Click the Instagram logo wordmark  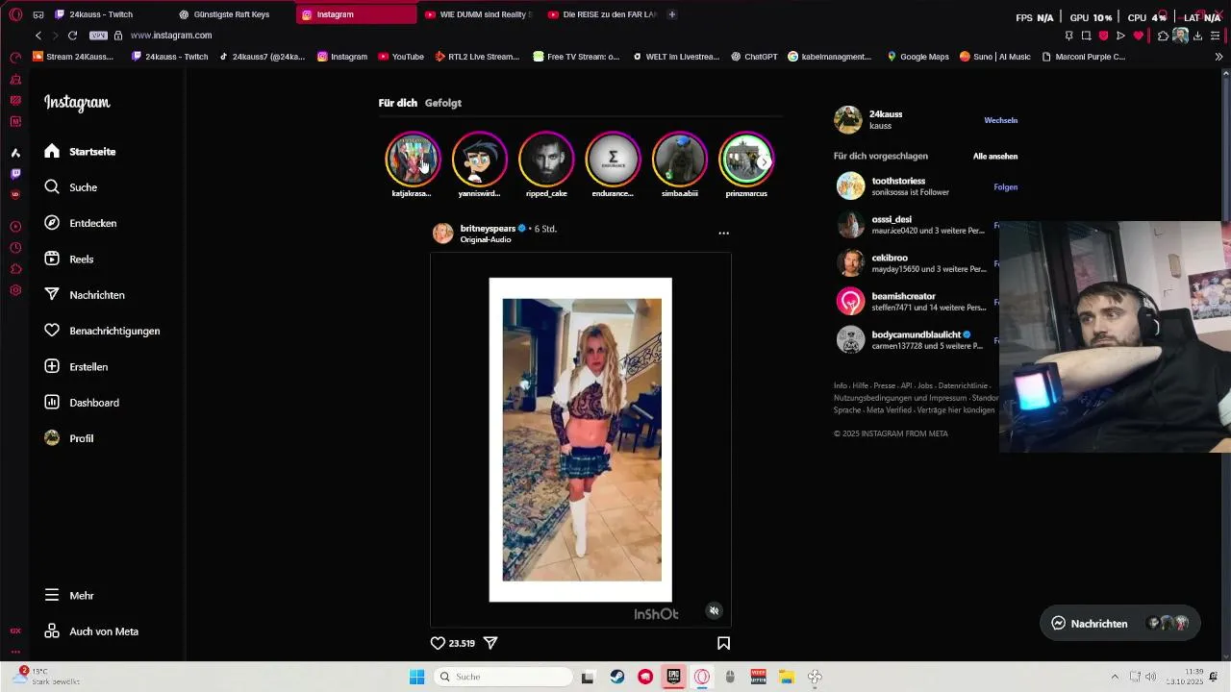[x=77, y=103]
